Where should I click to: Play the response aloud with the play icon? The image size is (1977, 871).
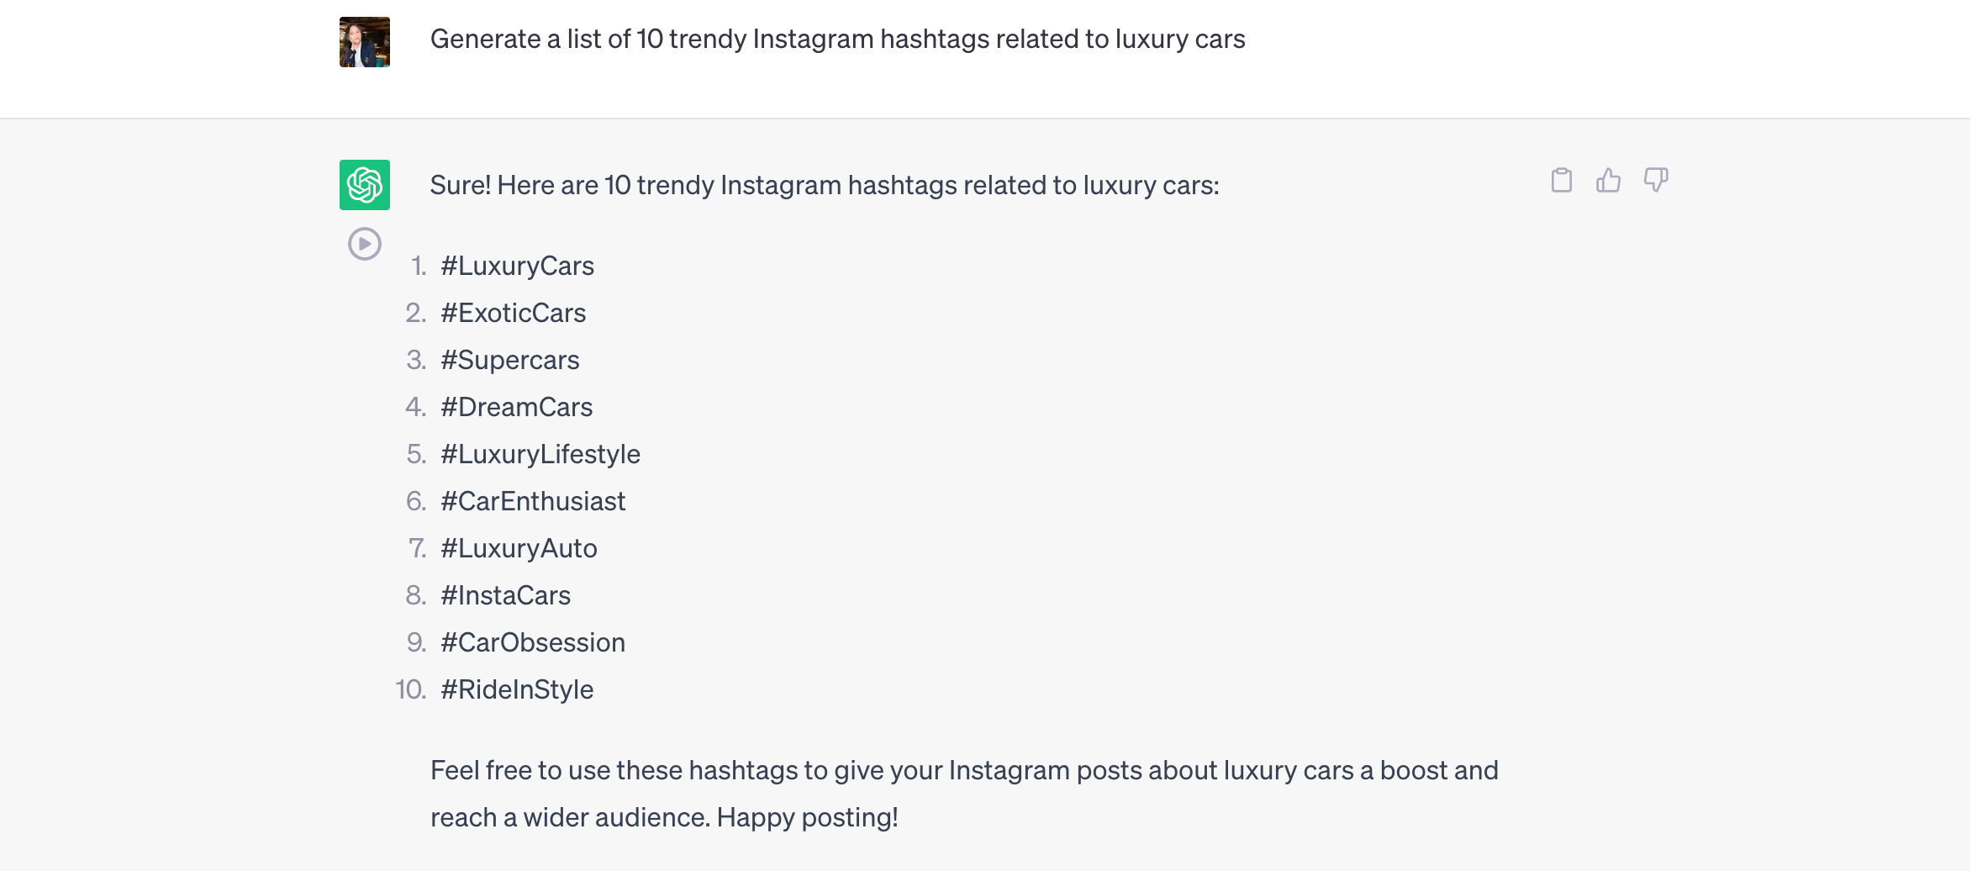(x=365, y=244)
